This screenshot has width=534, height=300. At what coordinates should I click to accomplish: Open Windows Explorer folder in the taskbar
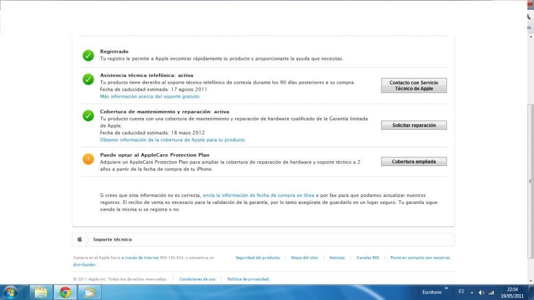[x=41, y=292]
